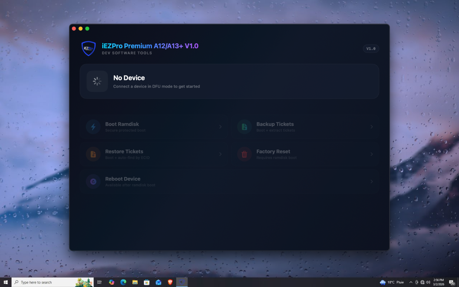This screenshot has width=459, height=287.
Task: Expand the Reboot Device chevron arrow
Action: [x=372, y=182]
